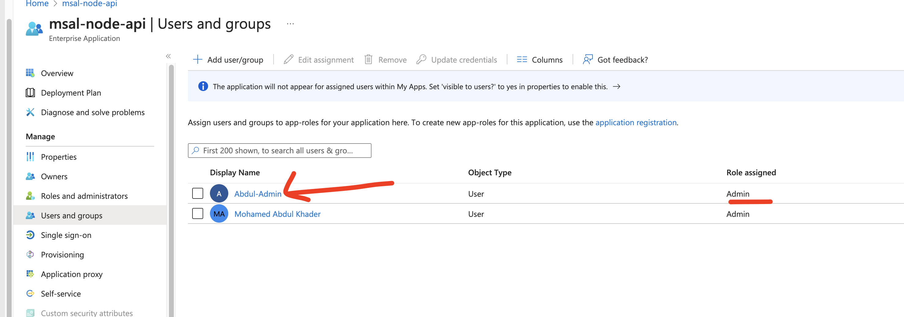
Task: Select the Update credentials key icon
Action: (x=421, y=60)
